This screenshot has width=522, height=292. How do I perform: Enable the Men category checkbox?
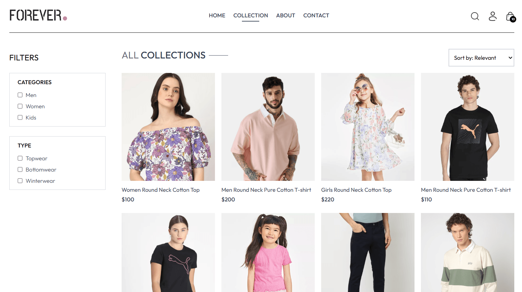20,95
